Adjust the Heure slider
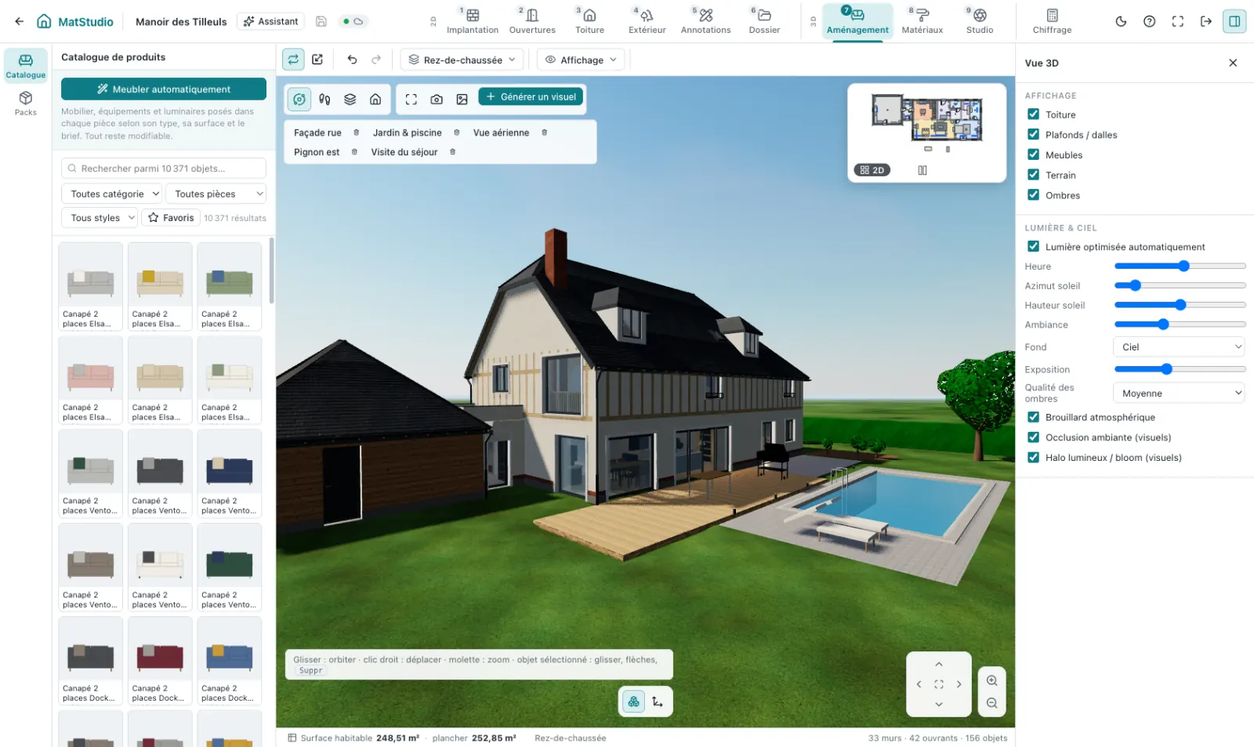 (1180, 267)
